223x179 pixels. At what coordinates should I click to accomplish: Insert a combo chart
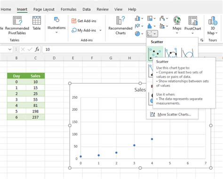pyautogui.click(x=162, y=26)
